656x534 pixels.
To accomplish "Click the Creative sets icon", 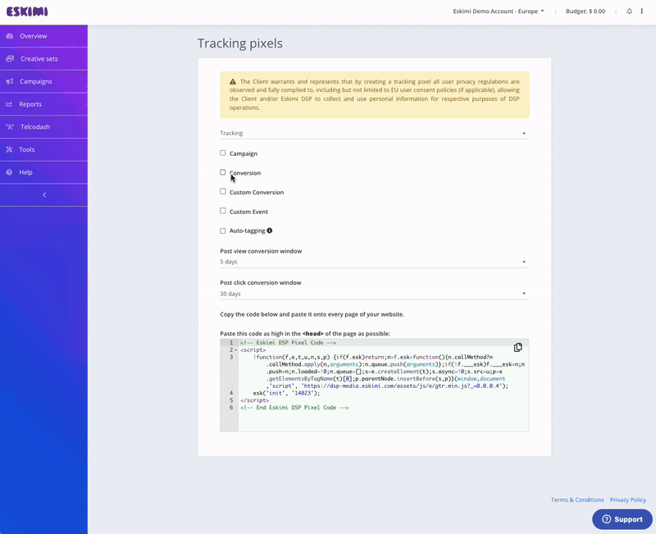I will click(x=10, y=58).
